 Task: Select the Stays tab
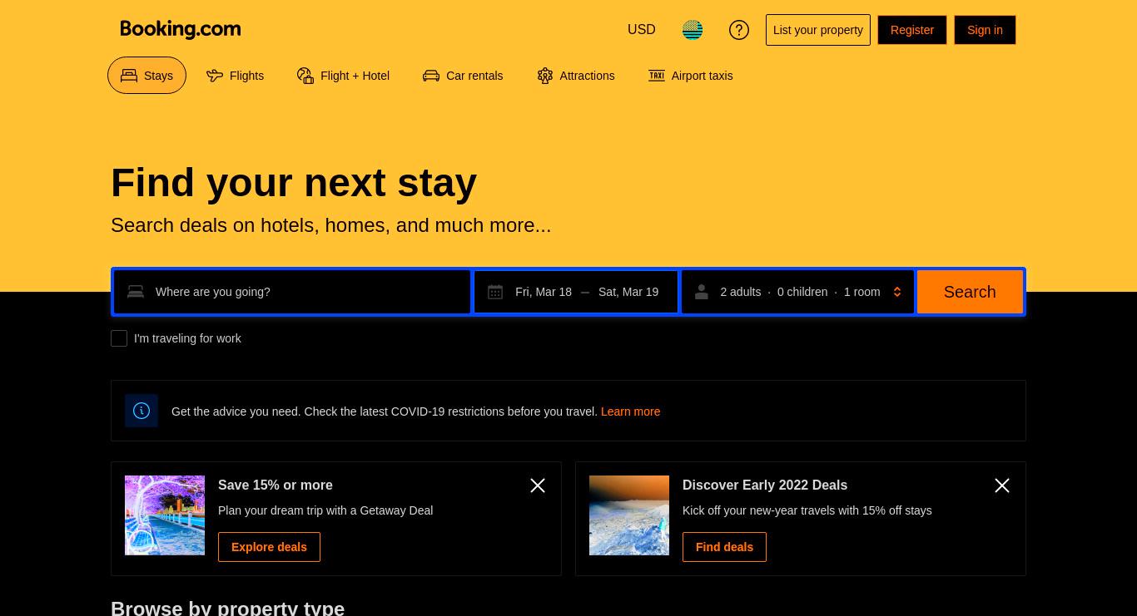146,76
